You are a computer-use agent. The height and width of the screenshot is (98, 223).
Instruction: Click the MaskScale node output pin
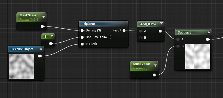point(42,27)
